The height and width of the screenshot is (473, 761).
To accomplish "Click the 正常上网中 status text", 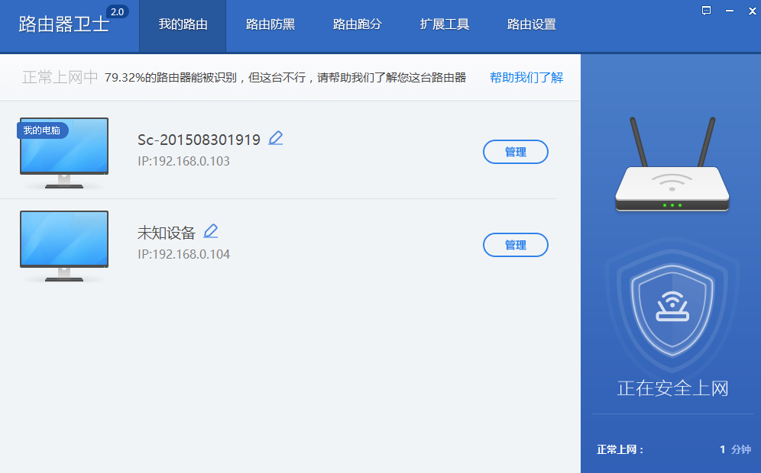I will [60, 78].
